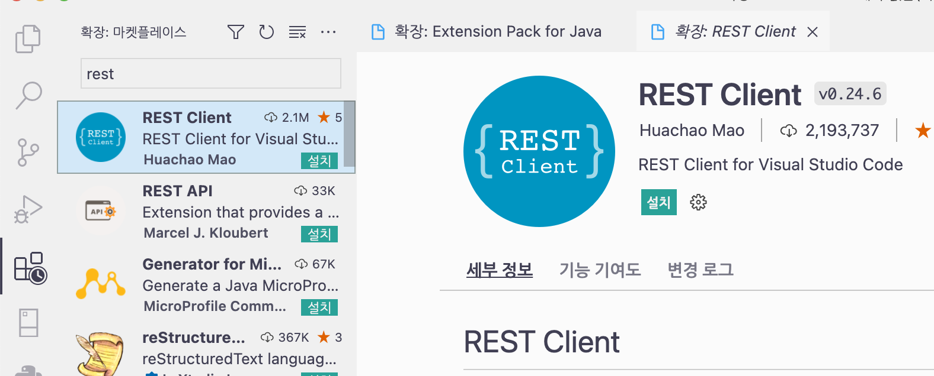Open the Explorer view icon
The width and height of the screenshot is (934, 376).
tap(28, 39)
